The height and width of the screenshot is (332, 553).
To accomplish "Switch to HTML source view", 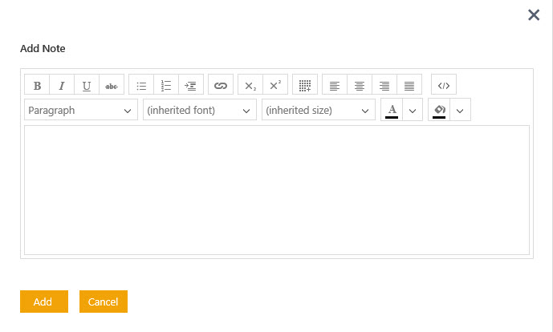I will [x=444, y=85].
